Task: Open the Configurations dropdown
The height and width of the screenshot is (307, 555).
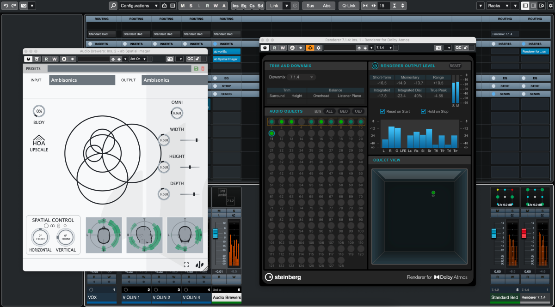Action: [139, 6]
